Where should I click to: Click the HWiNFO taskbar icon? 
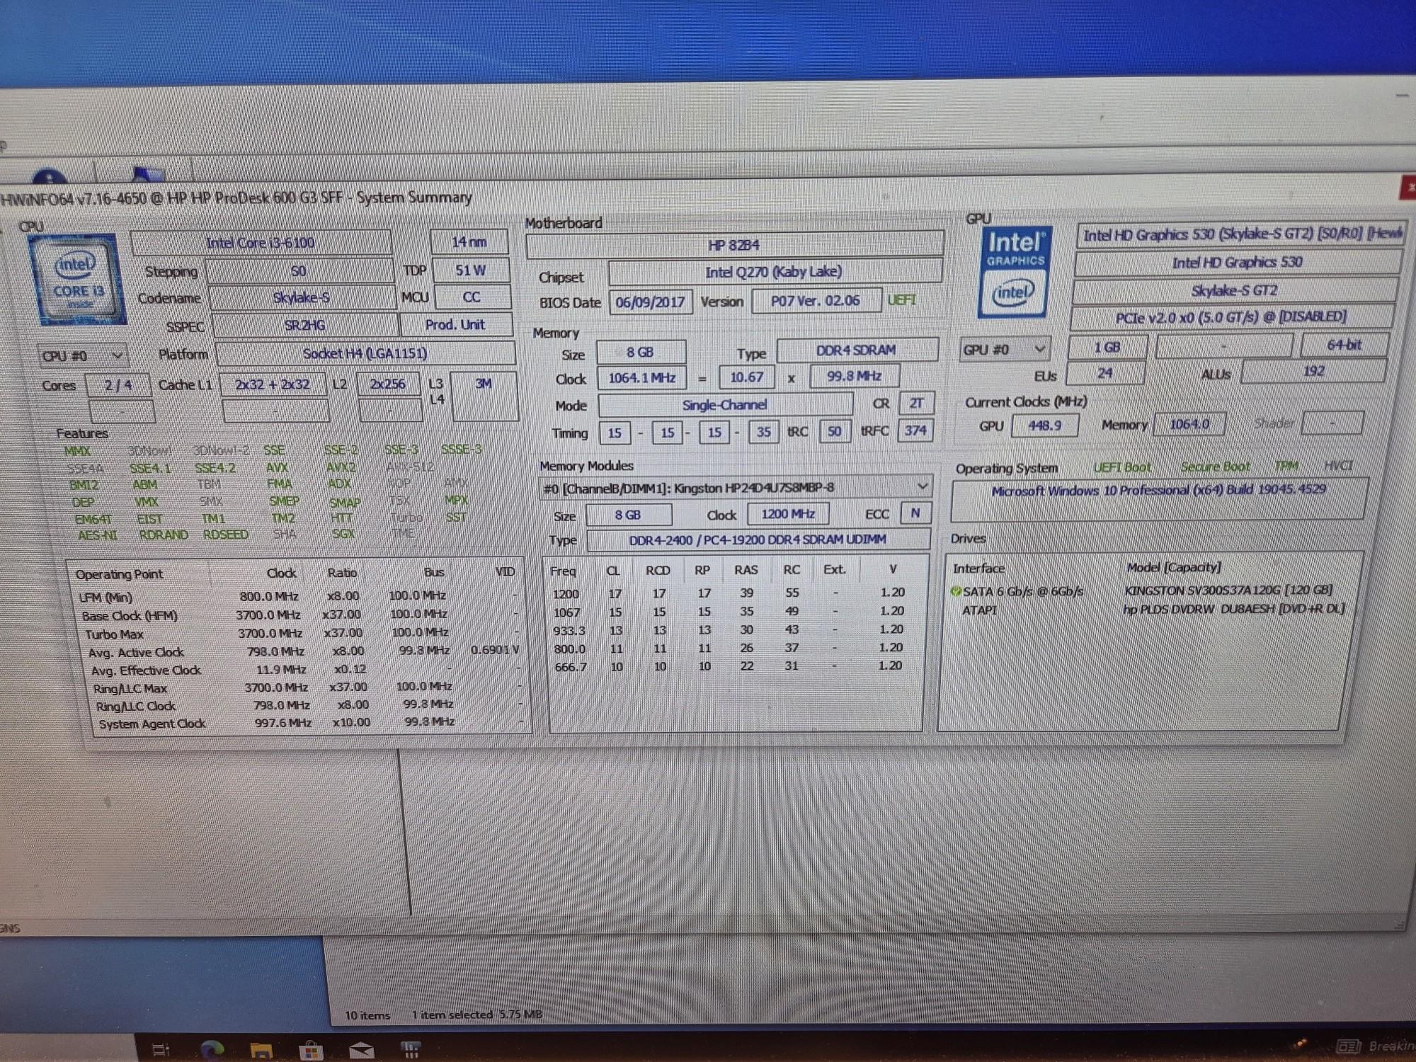point(411,1049)
